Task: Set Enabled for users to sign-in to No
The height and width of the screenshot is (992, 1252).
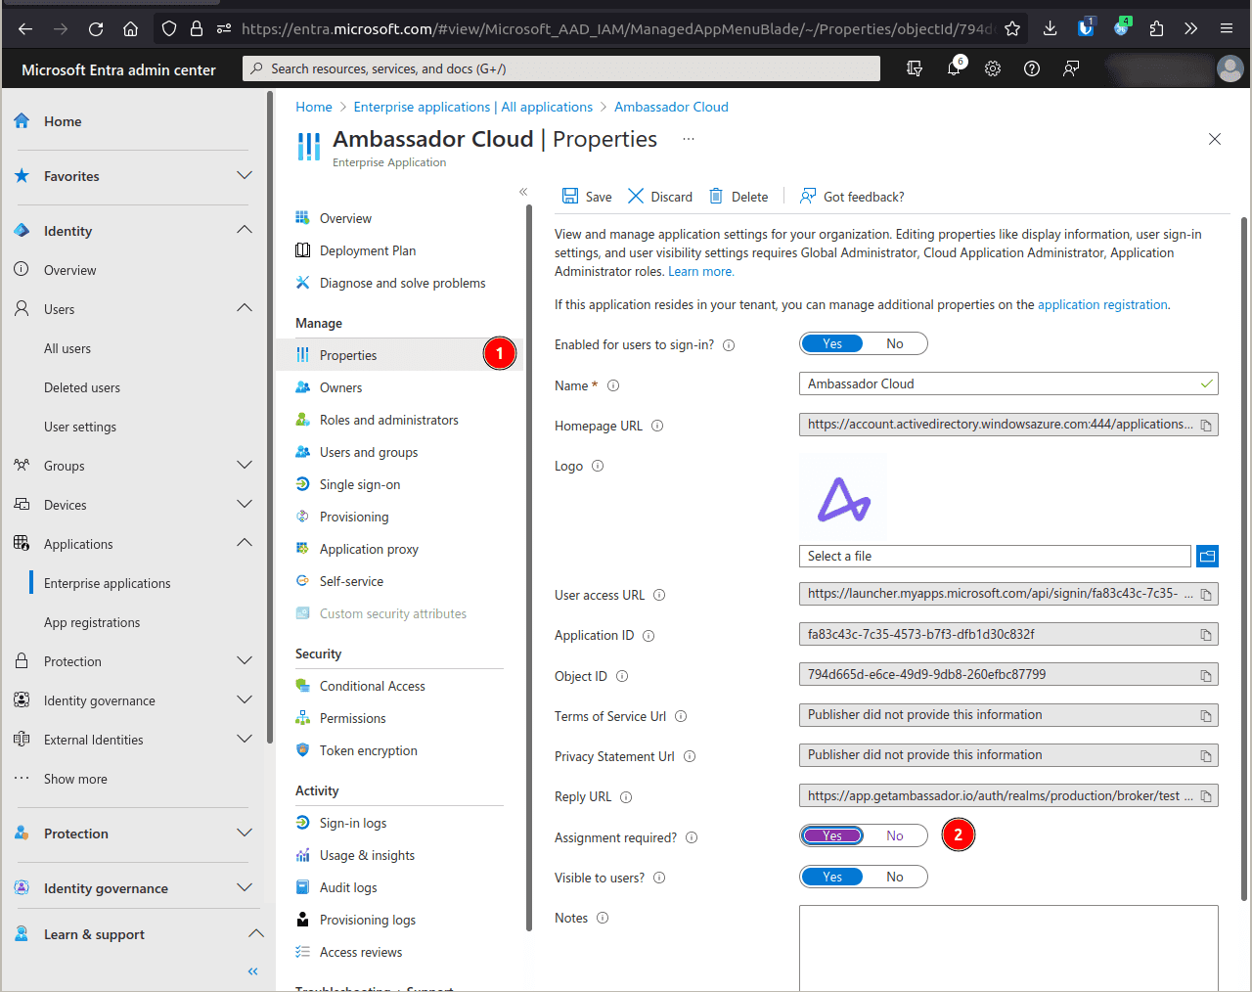Action: tap(895, 343)
